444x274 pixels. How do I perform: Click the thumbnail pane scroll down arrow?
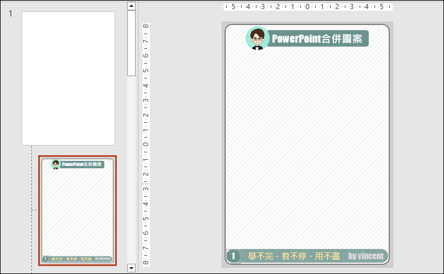(x=132, y=268)
